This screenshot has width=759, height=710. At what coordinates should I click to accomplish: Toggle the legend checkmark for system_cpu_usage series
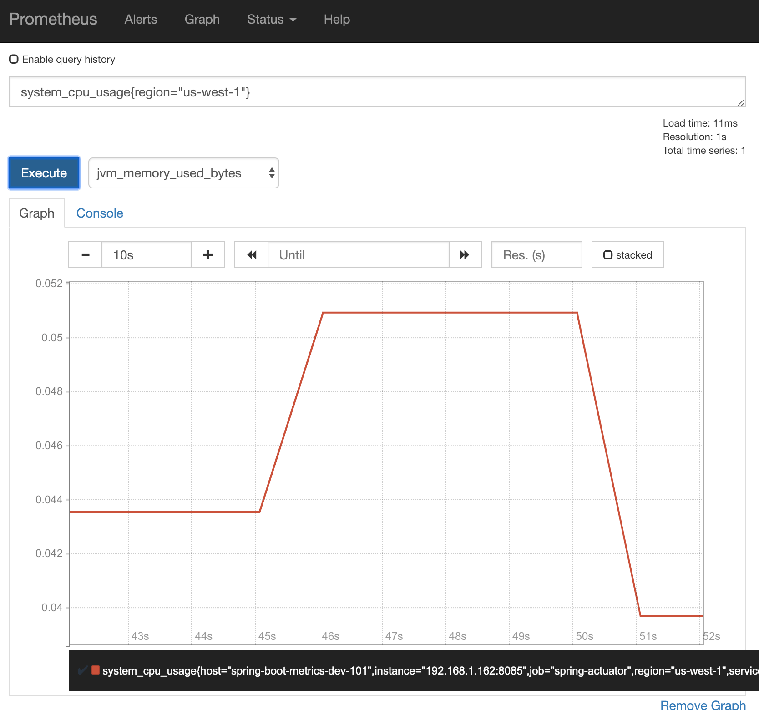(x=82, y=670)
